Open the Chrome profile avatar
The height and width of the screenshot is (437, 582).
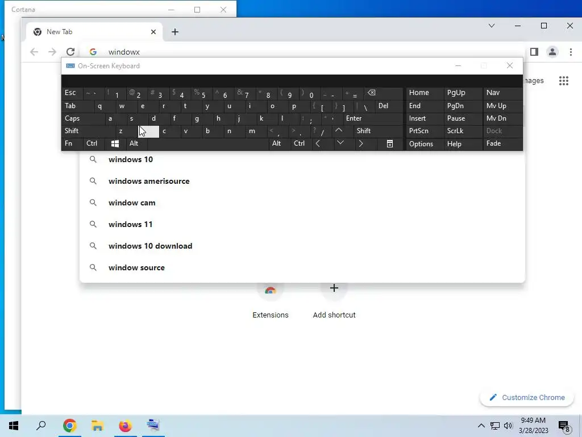552,52
